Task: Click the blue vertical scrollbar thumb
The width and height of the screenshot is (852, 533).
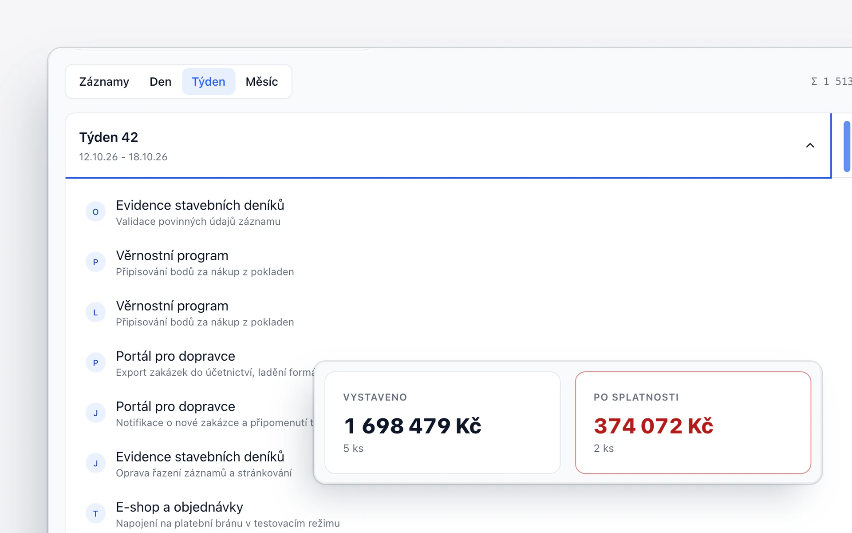Action: pyautogui.click(x=847, y=146)
